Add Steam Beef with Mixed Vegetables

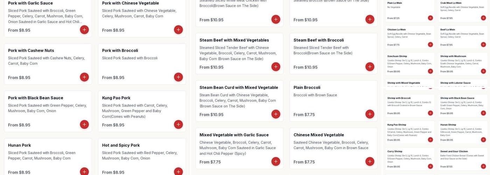[276, 67]
